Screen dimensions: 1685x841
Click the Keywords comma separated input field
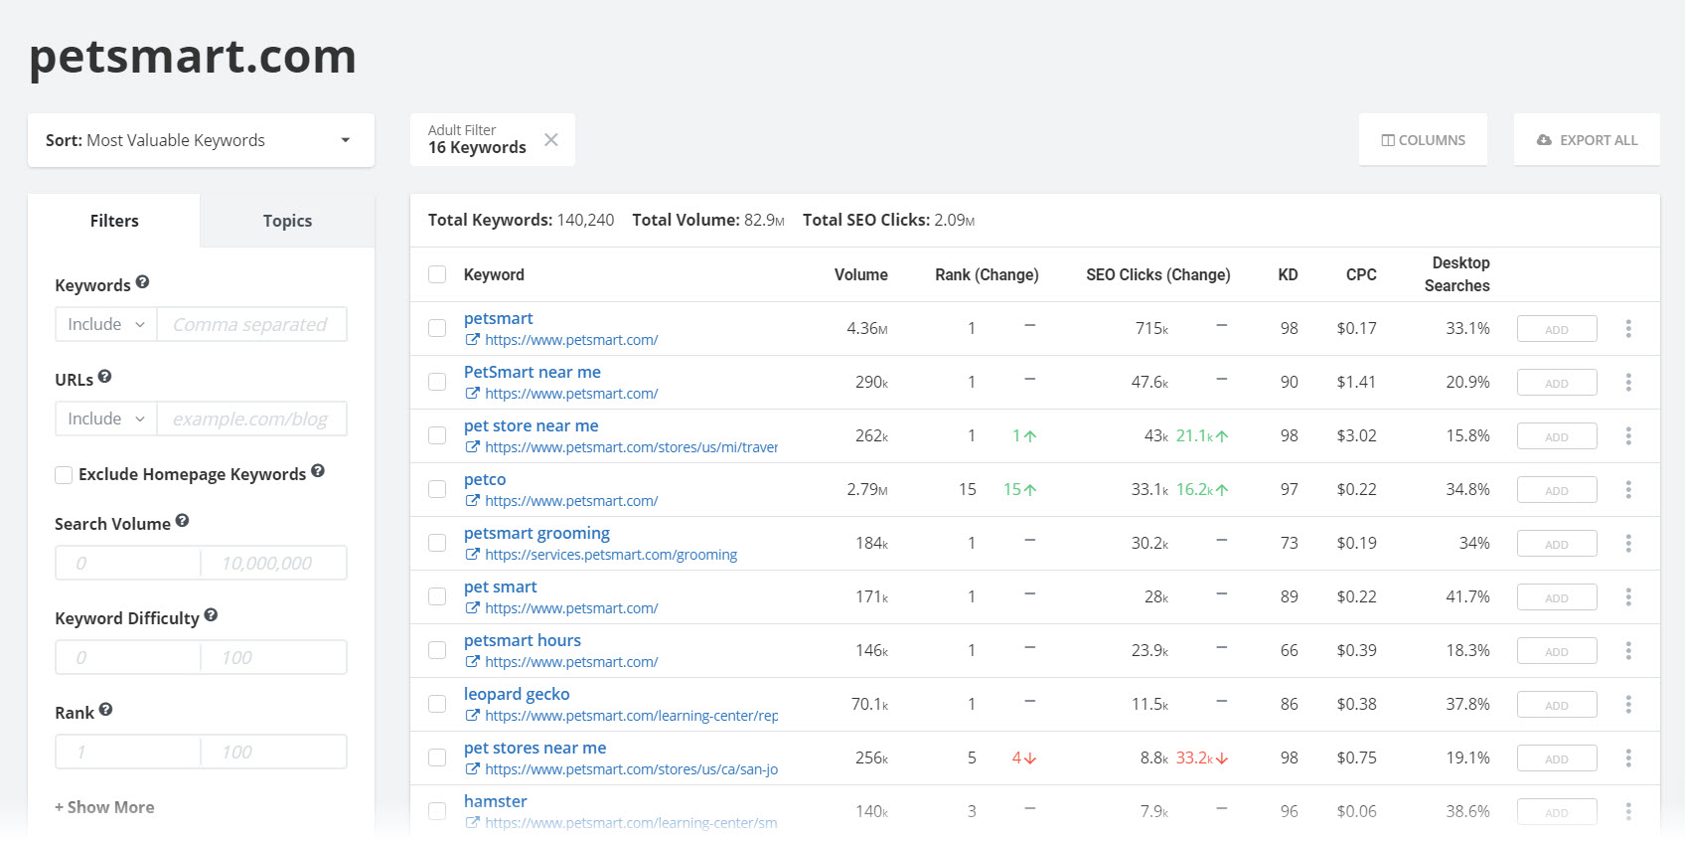252,324
